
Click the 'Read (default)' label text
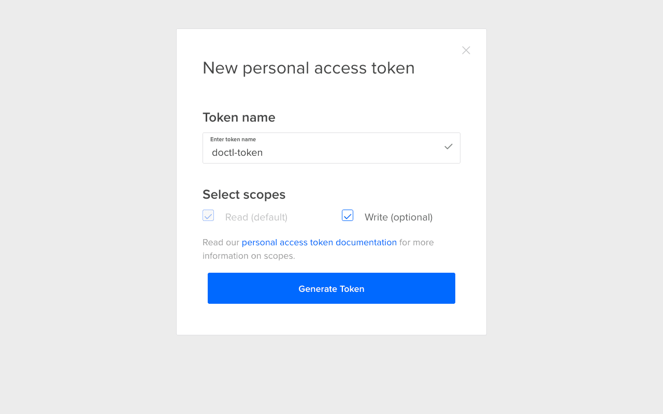(256, 217)
